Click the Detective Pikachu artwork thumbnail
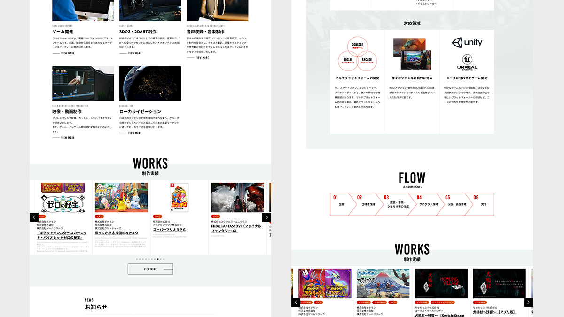This screenshot has width=564, height=317. (x=121, y=198)
